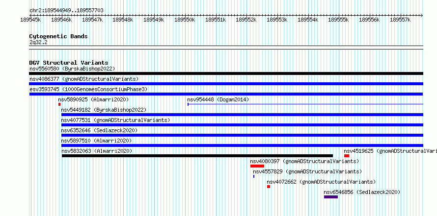Click the 189546k ruler tick label
437x216 pixels.
[61, 20]
